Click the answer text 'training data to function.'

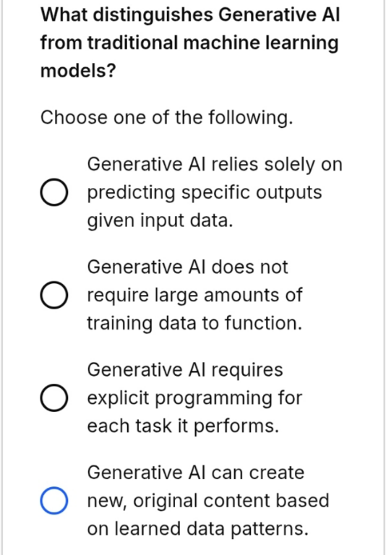[x=194, y=323]
